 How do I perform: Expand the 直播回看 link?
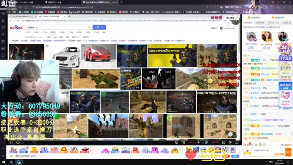279,18
